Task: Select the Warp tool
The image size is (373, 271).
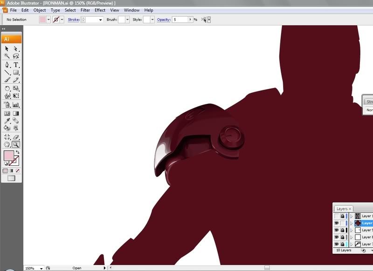Action: pyautogui.click(x=7, y=96)
